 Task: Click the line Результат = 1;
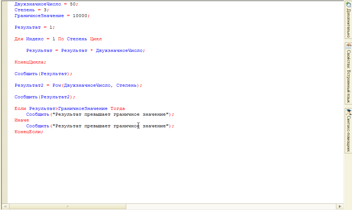tap(35, 27)
